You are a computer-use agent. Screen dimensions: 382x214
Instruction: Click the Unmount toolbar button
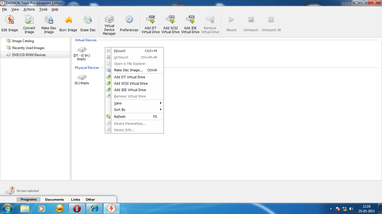(251, 24)
